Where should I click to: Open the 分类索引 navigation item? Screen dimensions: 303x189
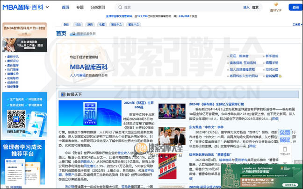coord(98,7)
